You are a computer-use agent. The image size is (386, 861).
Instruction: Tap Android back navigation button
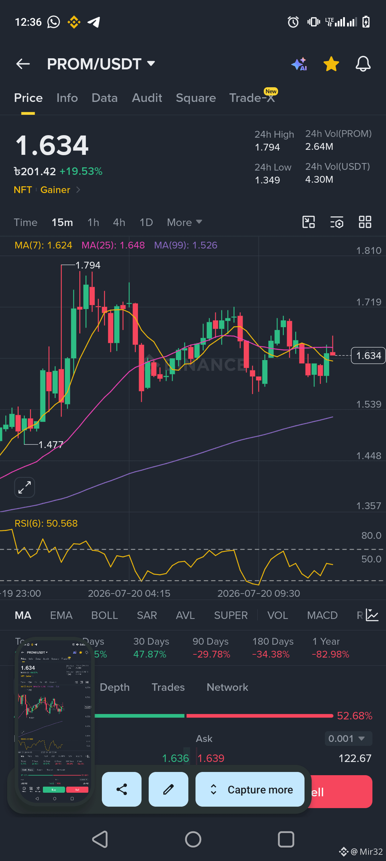pyautogui.click(x=100, y=839)
